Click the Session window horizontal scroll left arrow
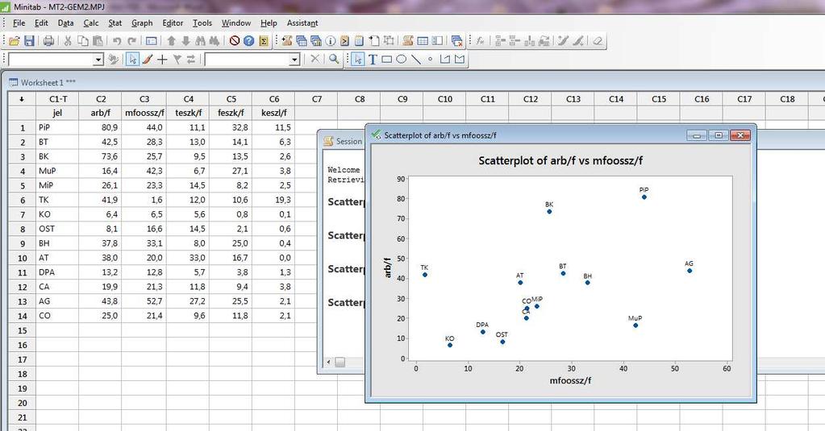The image size is (825, 431). coord(329,363)
